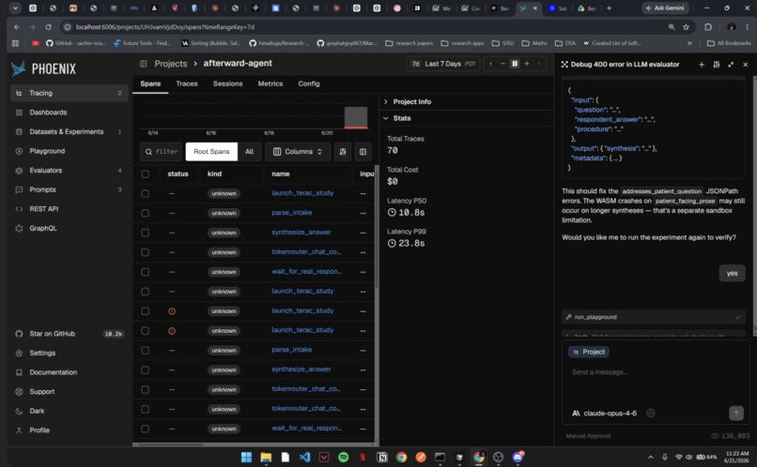This screenshot has width=757, height=467.
Task: Open the All Bookmarks folder
Action: coord(729,43)
